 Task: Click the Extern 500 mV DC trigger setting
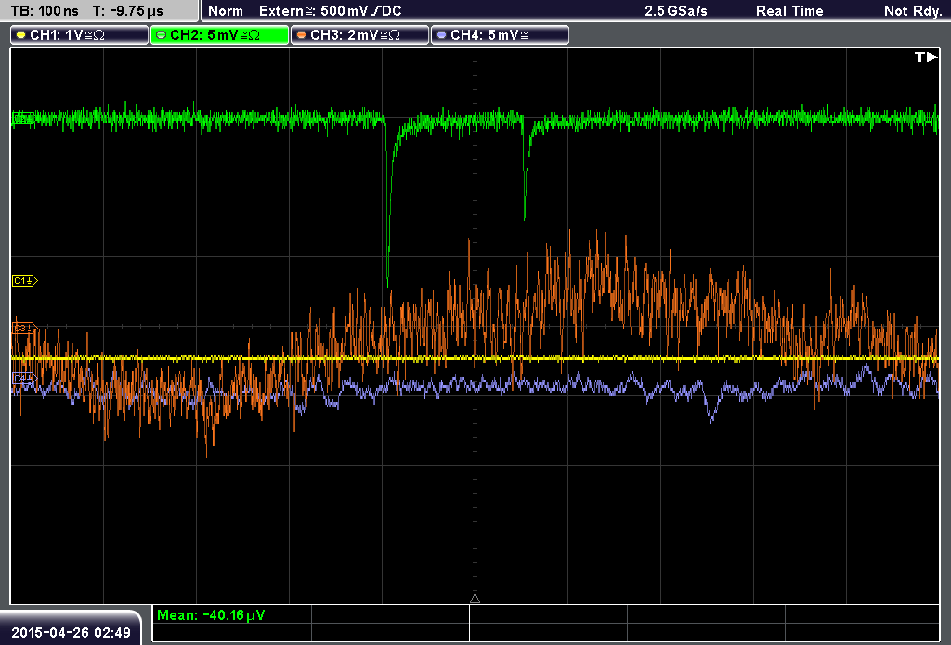[331, 11]
